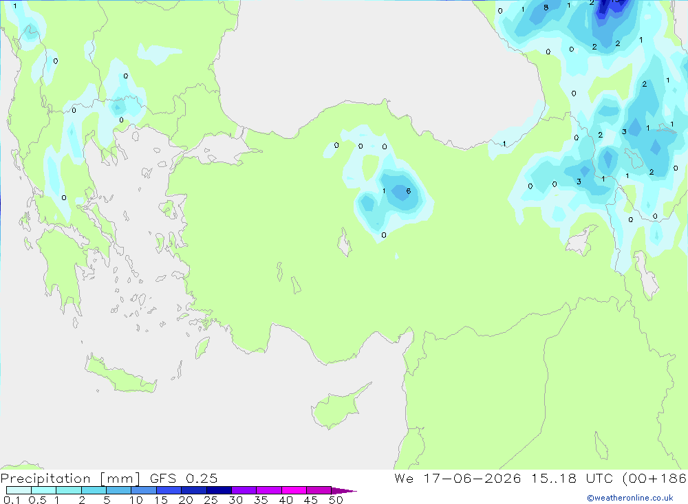Image resolution: width=688 pixels, height=504 pixels.
Task: Click the '8' precipitation value near top right
Action: [x=546, y=8]
